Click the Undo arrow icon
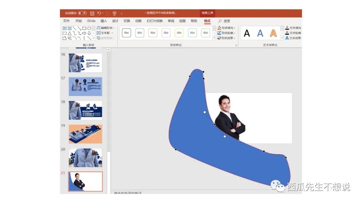This screenshot has height=203, width=362. 99,13
